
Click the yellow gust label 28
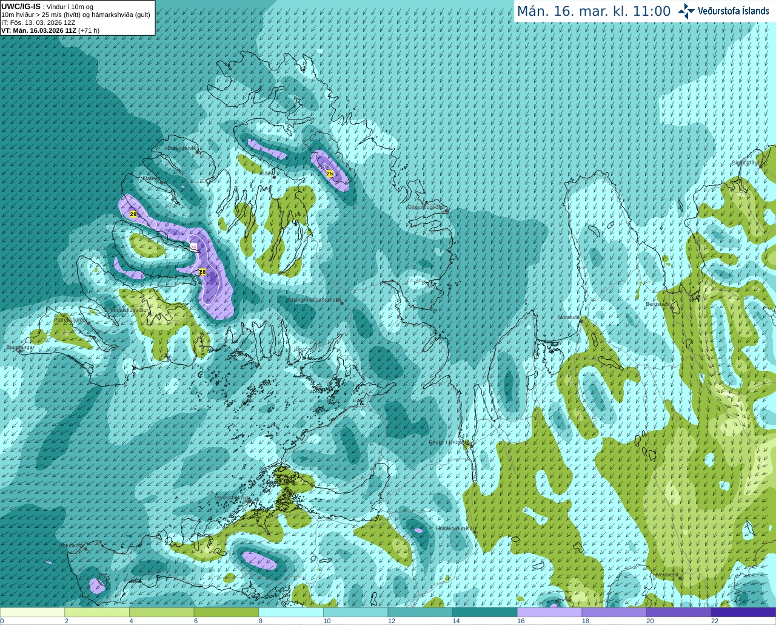[202, 272]
